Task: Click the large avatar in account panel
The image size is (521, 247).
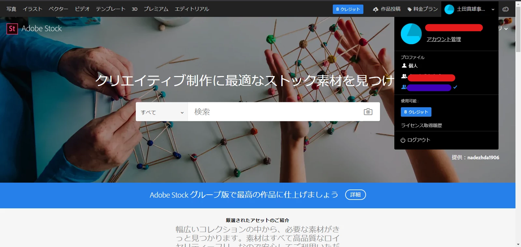Action: pyautogui.click(x=411, y=34)
